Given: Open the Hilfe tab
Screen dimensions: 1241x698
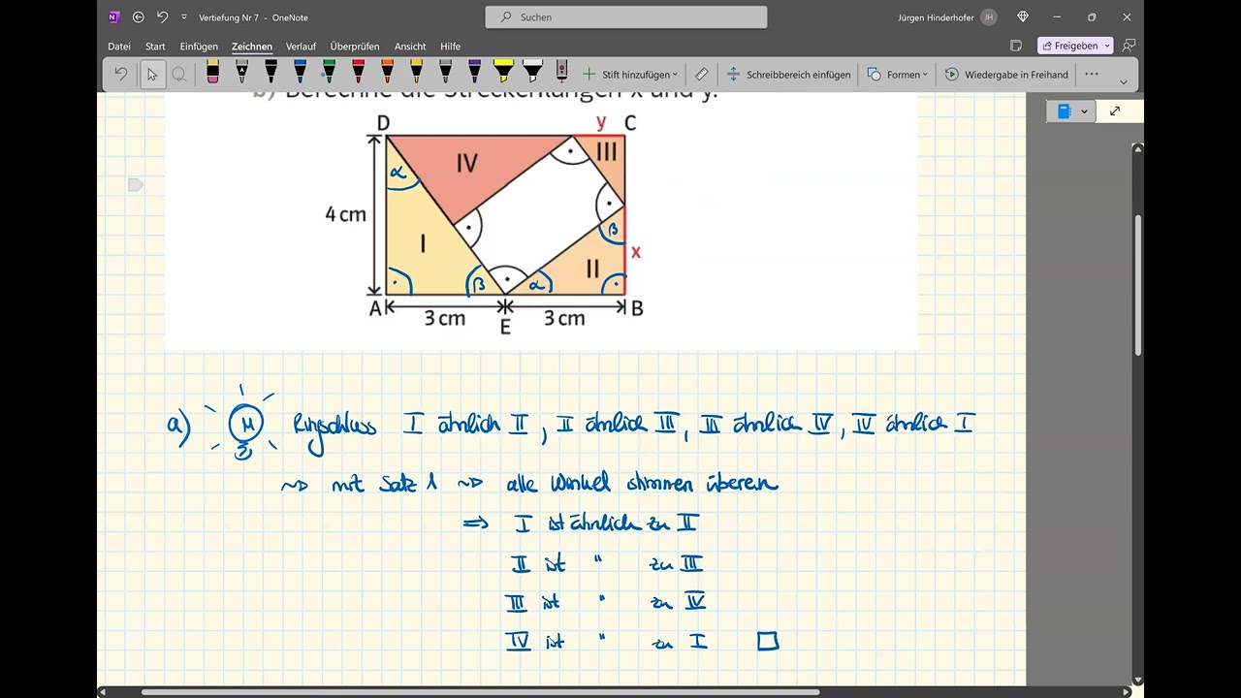Looking at the screenshot, I should click(450, 47).
